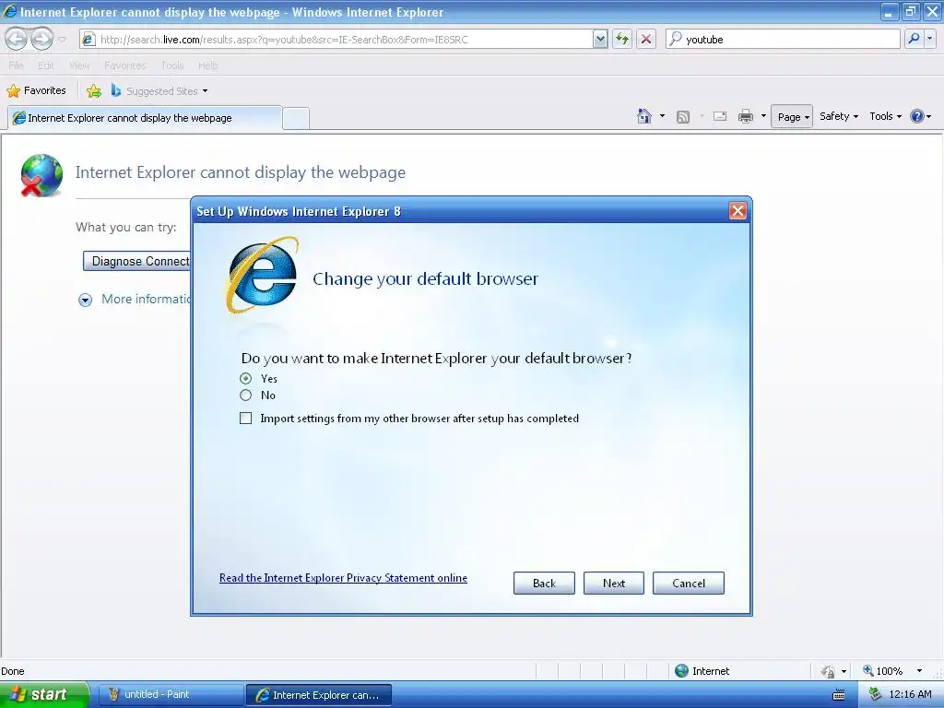The height and width of the screenshot is (708, 944).
Task: Click the Print icon
Action: (745, 116)
